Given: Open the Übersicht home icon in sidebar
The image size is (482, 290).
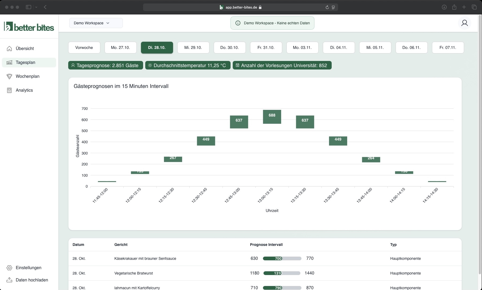Looking at the screenshot, I should (9, 48).
